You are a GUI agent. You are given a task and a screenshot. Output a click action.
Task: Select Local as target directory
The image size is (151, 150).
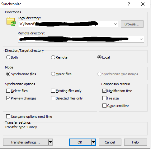[x=99, y=57]
